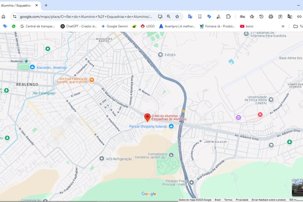
Task: Select the Pedágio Praça Principal marker icon
Action: click(x=191, y=182)
